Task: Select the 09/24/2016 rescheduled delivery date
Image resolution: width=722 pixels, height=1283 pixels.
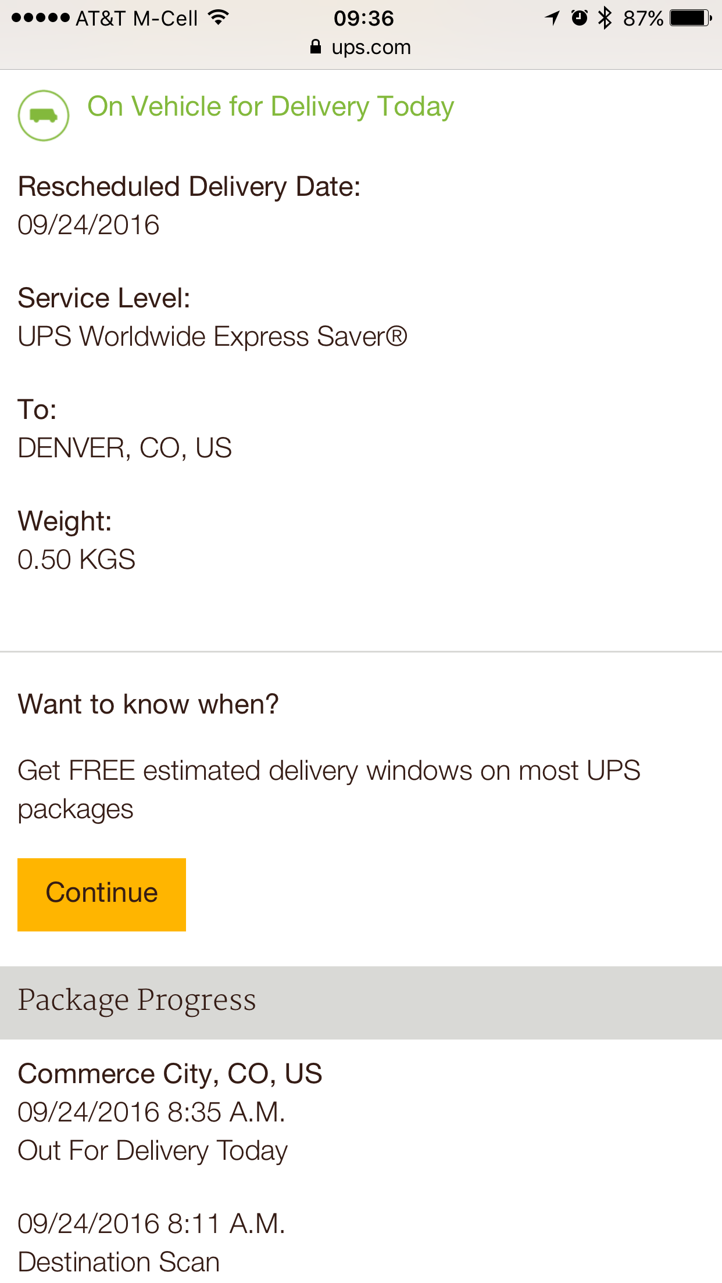Action: coord(88,225)
